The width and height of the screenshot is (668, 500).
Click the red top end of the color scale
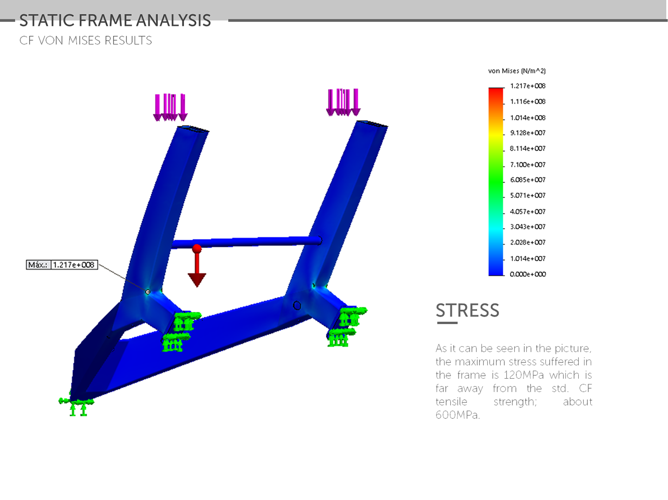click(x=496, y=91)
